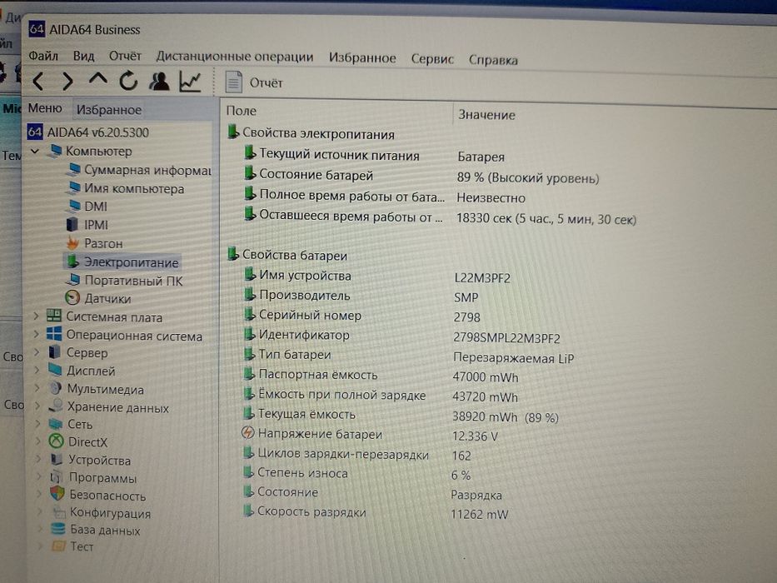Select Электропитание in the tree
The image size is (777, 583).
click(x=122, y=262)
